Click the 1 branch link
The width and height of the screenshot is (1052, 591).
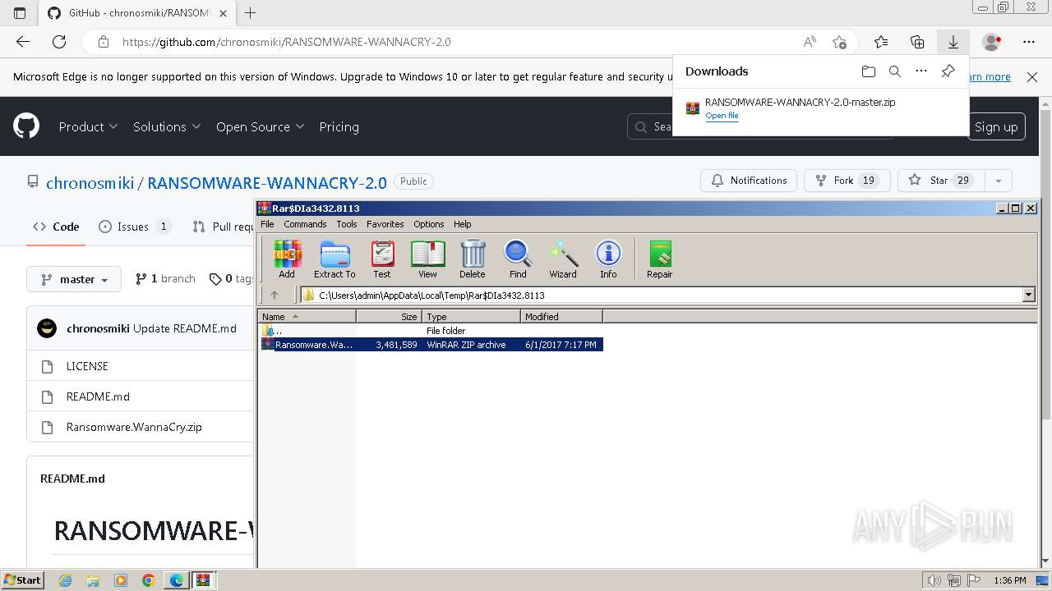165,279
